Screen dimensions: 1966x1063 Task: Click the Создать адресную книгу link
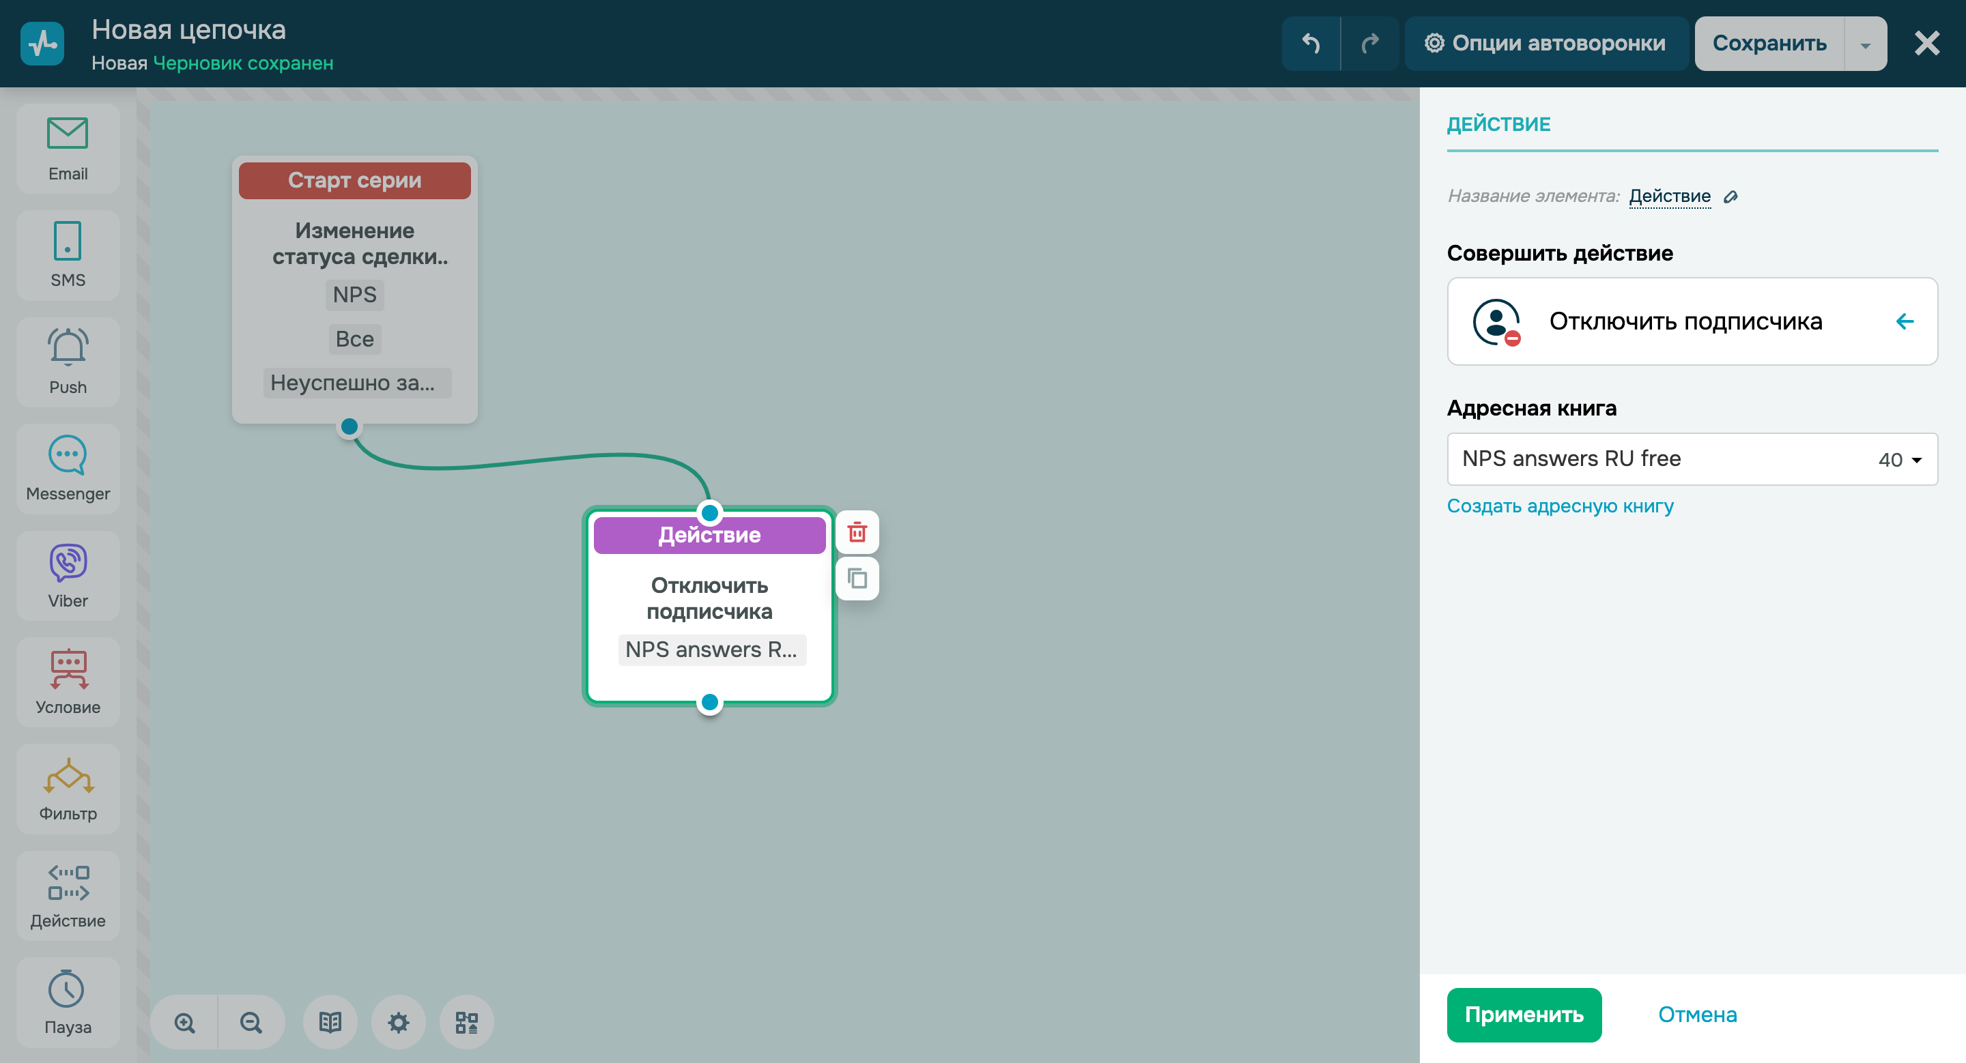coord(1559,506)
